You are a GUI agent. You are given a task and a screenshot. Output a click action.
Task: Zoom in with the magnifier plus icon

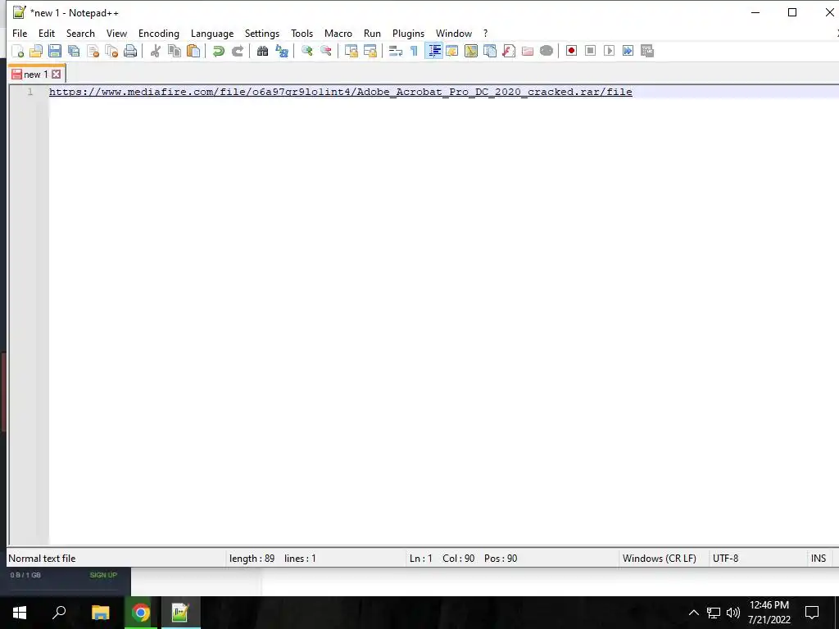(x=306, y=51)
